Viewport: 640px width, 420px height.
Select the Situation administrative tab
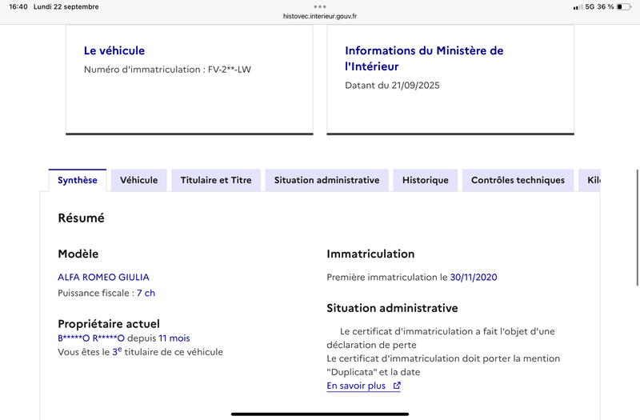point(327,180)
